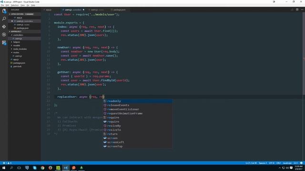Click the network icon in system tray
The image size is (305, 171).
284,168
